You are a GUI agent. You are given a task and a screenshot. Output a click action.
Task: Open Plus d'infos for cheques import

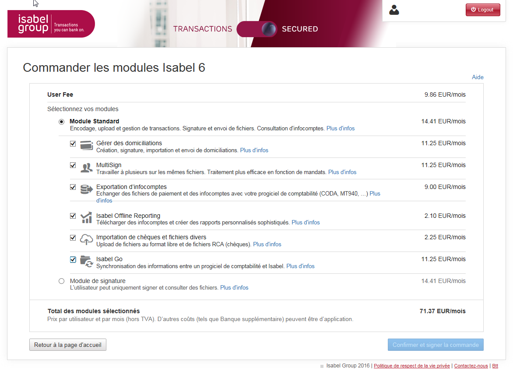[267, 245]
